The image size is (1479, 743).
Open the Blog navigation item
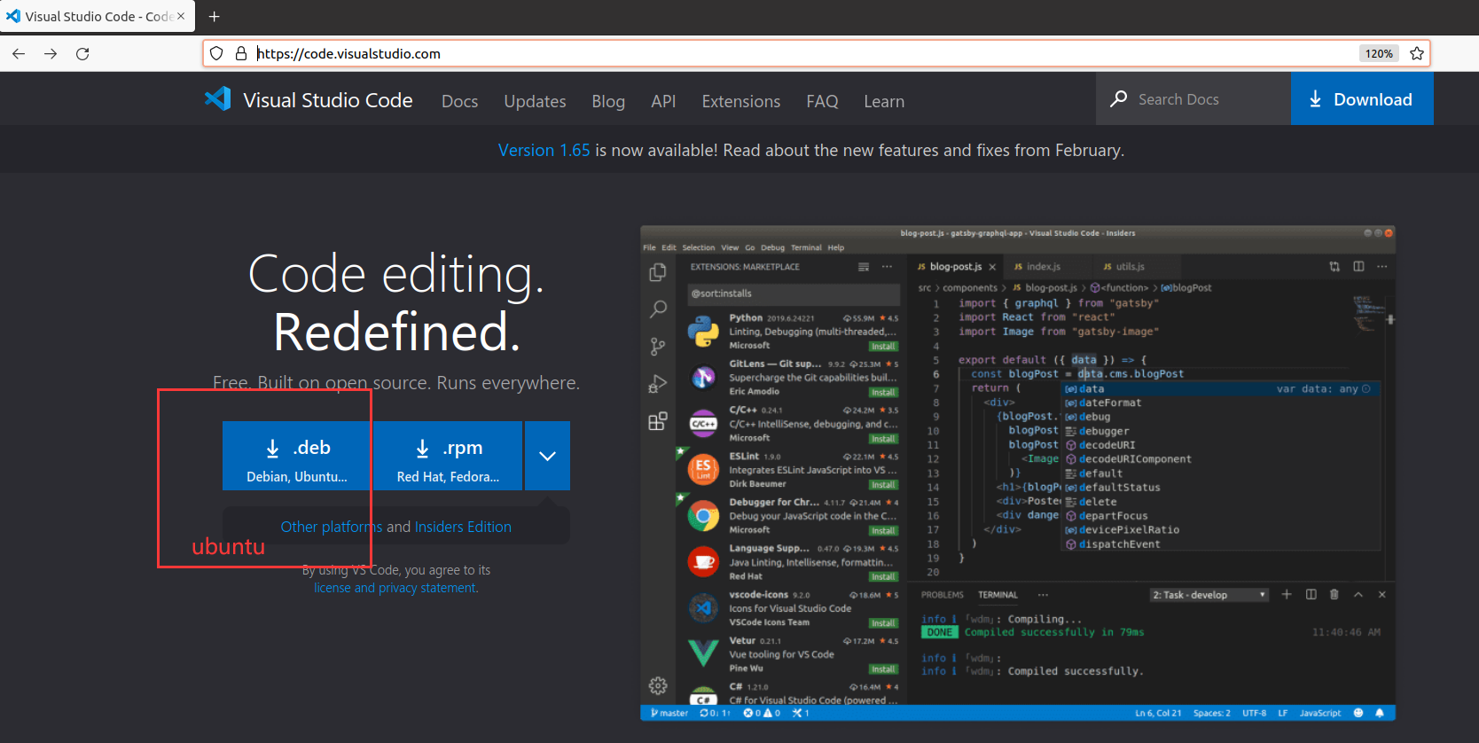click(608, 101)
